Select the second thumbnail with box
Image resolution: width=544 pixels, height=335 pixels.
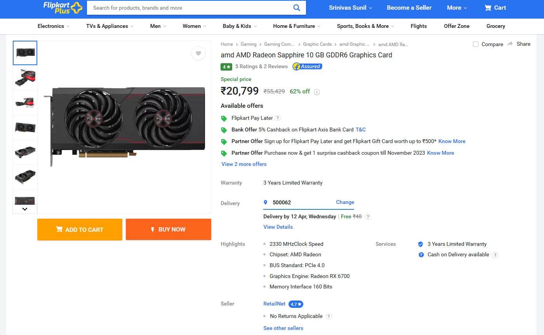point(25,78)
